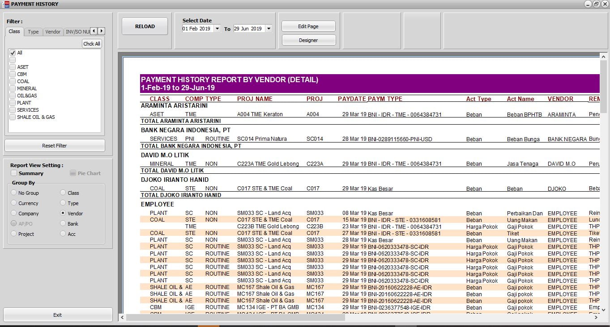610x327 pixels.
Task: Click the report title PAYMENT HISTORY REPORT BY VENDOR
Action: [230, 80]
